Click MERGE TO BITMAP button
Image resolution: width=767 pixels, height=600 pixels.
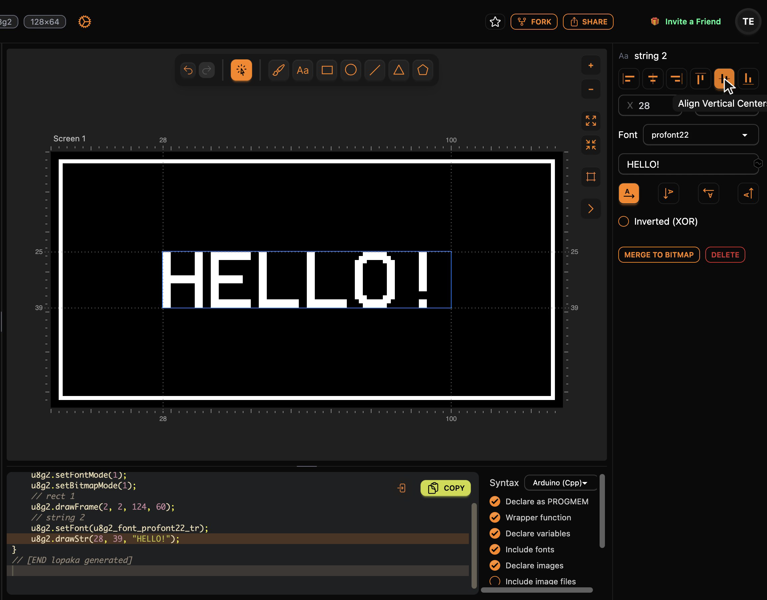[x=659, y=255]
